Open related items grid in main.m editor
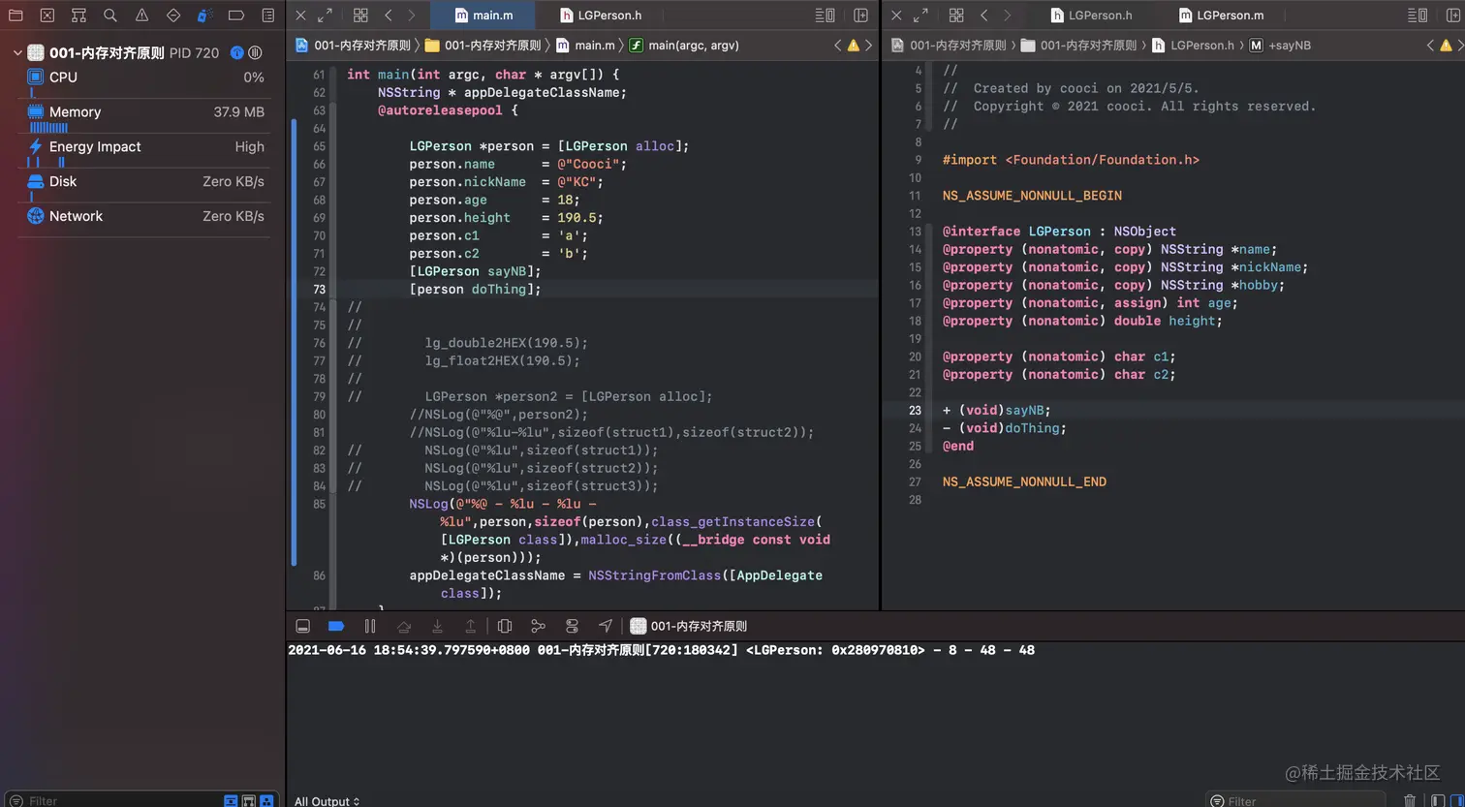Image resolution: width=1465 pixels, height=807 pixels. click(x=360, y=16)
